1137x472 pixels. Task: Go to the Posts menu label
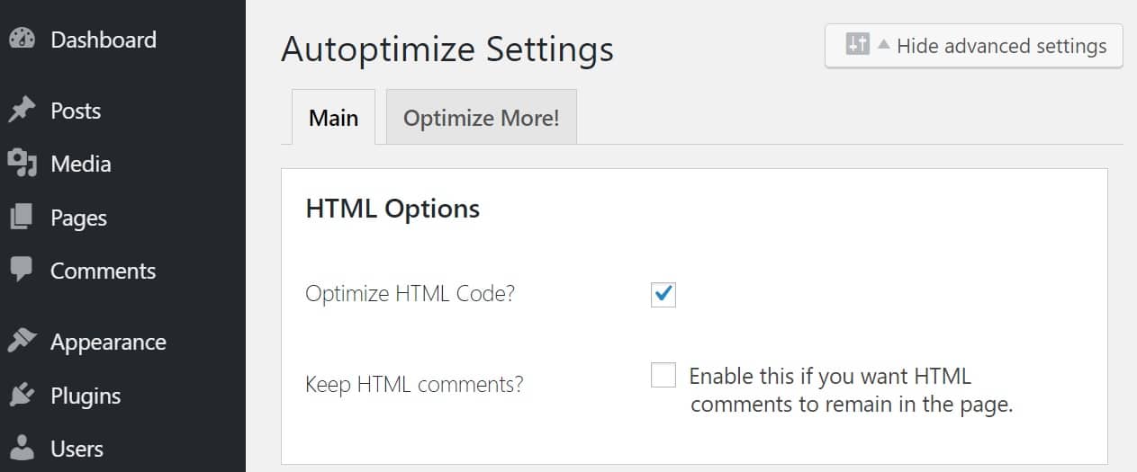click(x=76, y=111)
